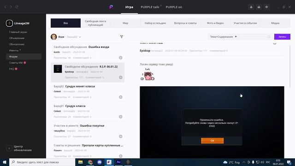Screen dimensions: 295x166
Task: Open Объявления in sidebar
Action: (x=17, y=38)
